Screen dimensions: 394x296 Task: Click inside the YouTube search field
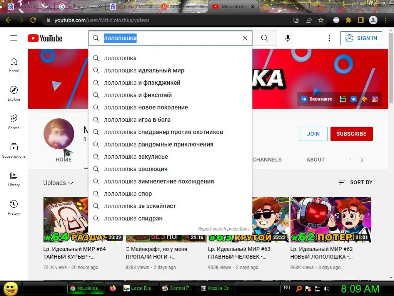click(x=171, y=38)
